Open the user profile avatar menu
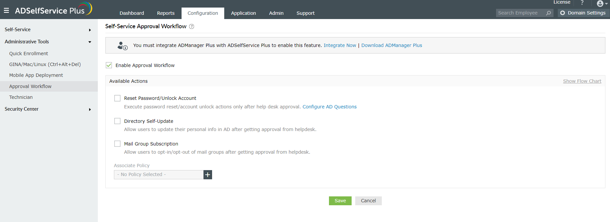 pos(600,4)
